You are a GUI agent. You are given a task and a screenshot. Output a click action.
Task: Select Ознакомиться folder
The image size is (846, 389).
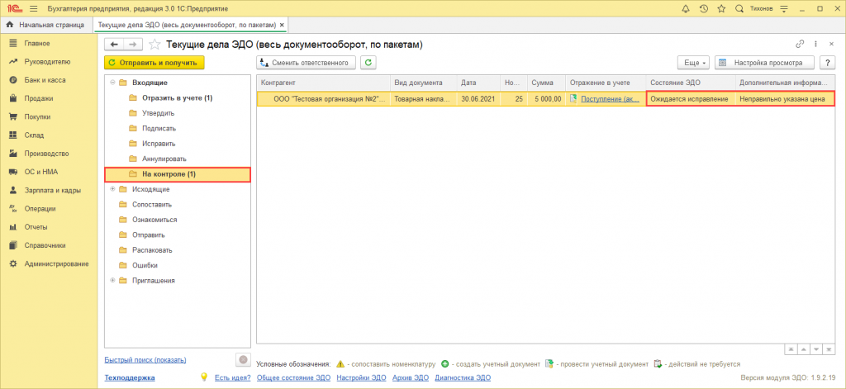154,220
